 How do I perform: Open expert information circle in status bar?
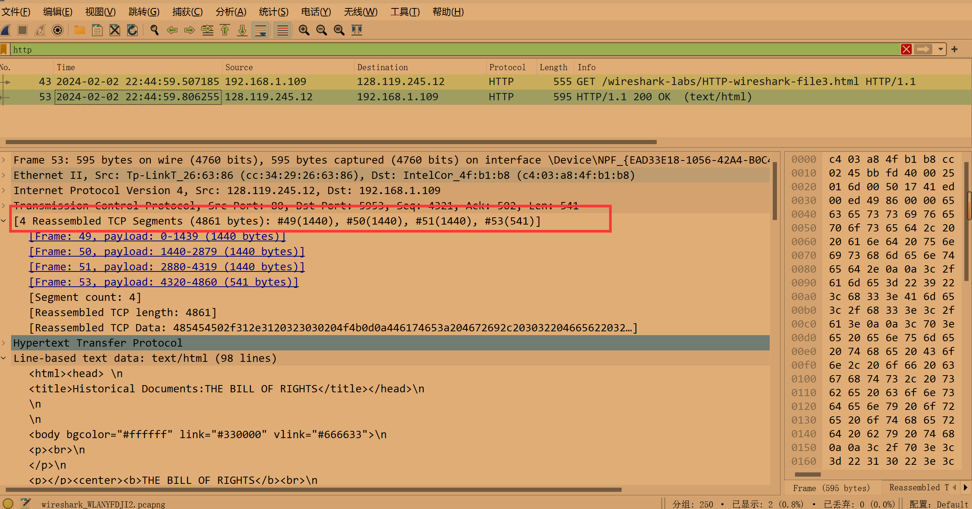[x=8, y=504]
